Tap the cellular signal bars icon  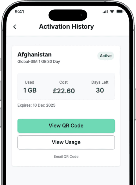(105, 11)
